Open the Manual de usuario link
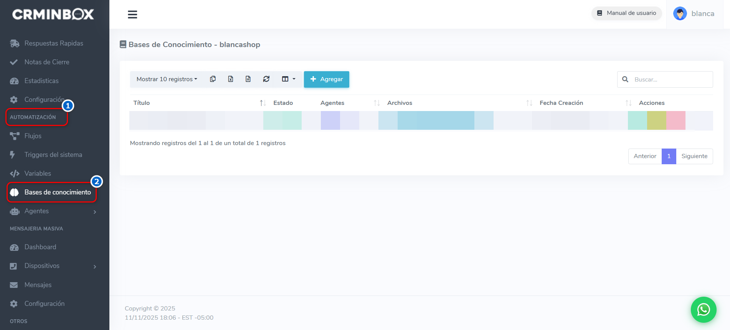 point(626,13)
